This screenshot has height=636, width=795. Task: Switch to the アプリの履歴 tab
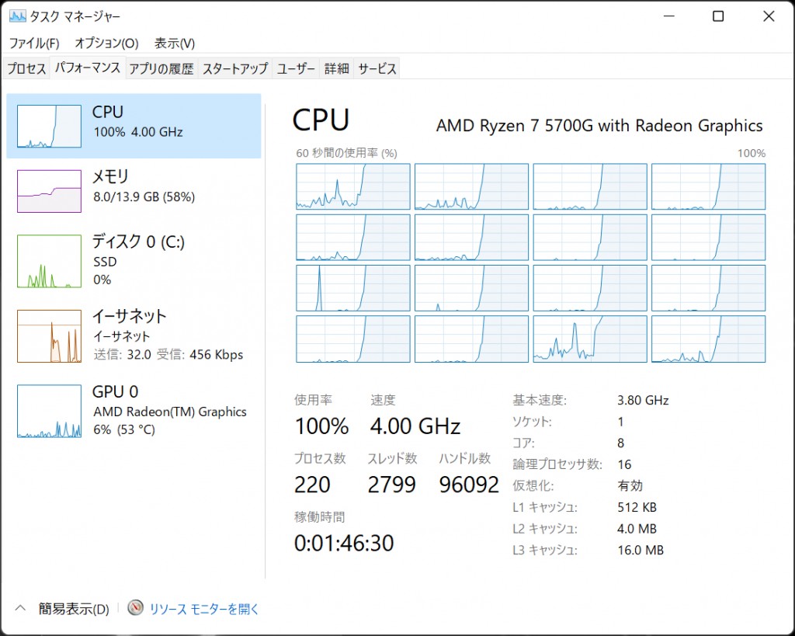tap(161, 69)
